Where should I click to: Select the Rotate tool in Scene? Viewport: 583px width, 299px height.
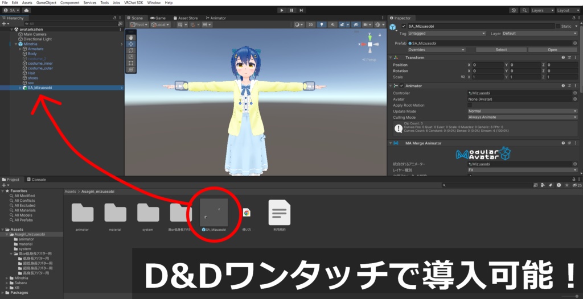coord(131,50)
